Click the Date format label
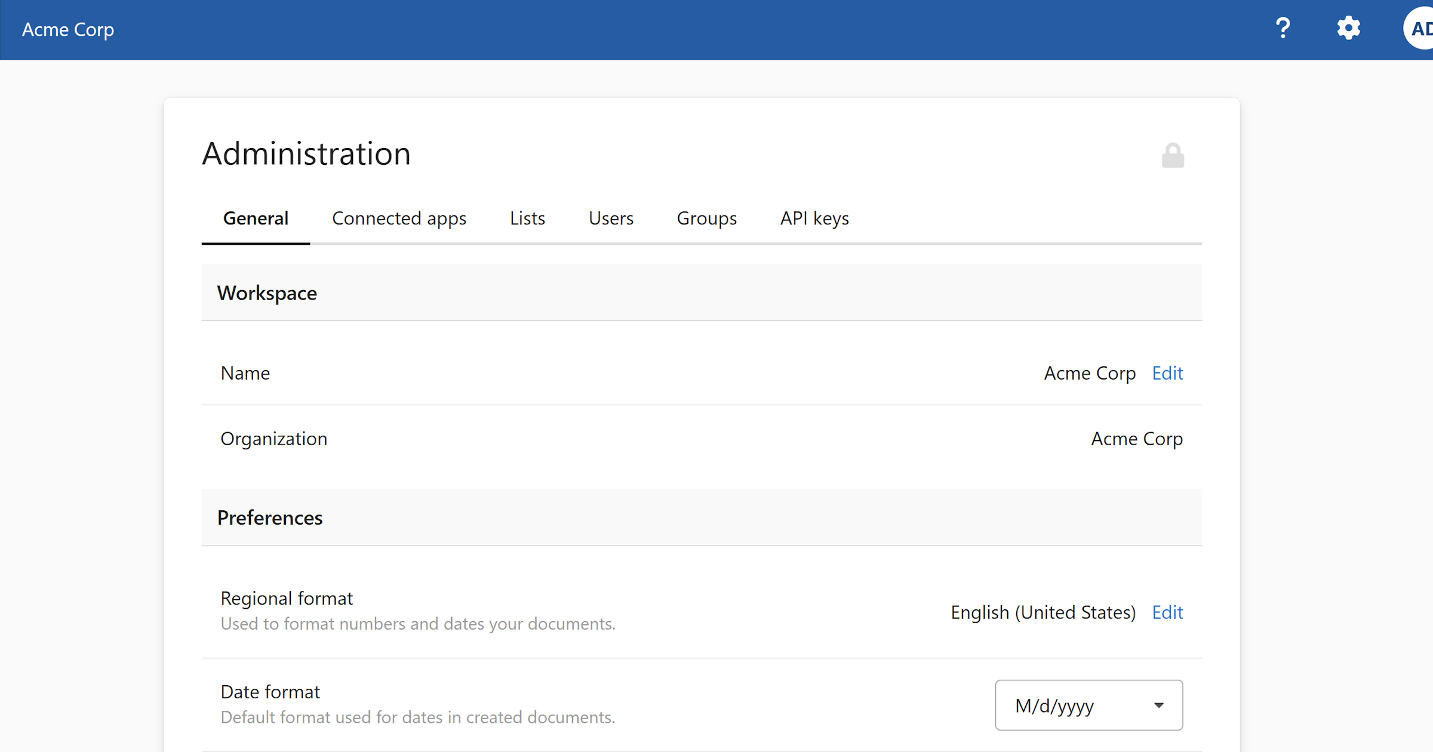This screenshot has height=752, width=1433. 270,692
